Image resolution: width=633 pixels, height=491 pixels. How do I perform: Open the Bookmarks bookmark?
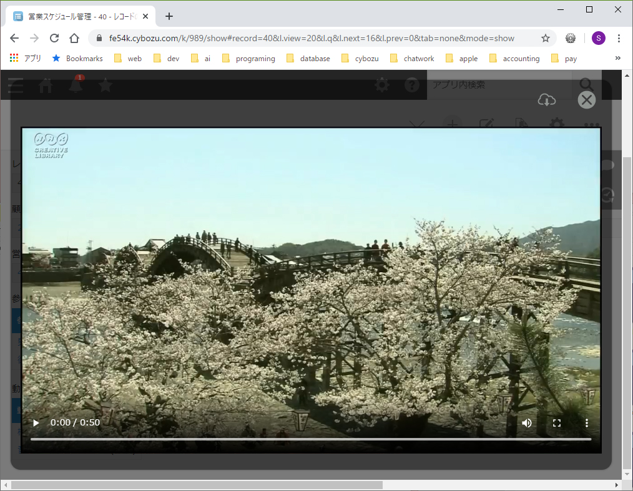tap(77, 59)
